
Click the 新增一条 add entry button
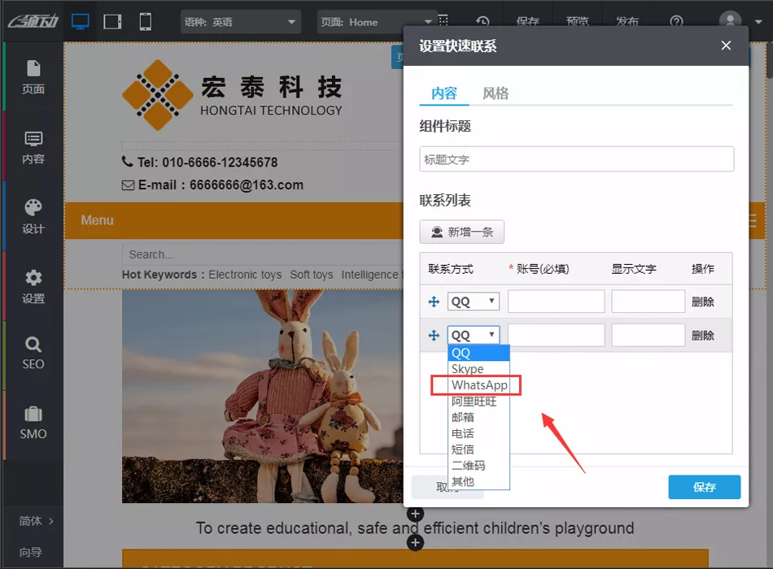click(x=462, y=232)
